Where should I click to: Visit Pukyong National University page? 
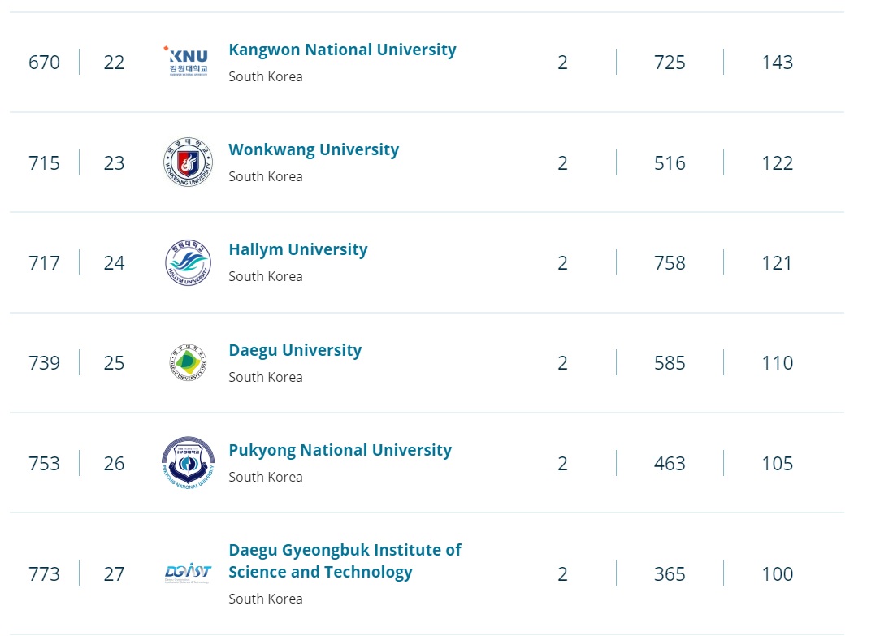click(340, 451)
